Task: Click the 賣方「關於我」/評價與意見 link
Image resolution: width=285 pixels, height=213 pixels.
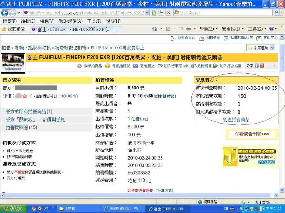Action: point(35,120)
